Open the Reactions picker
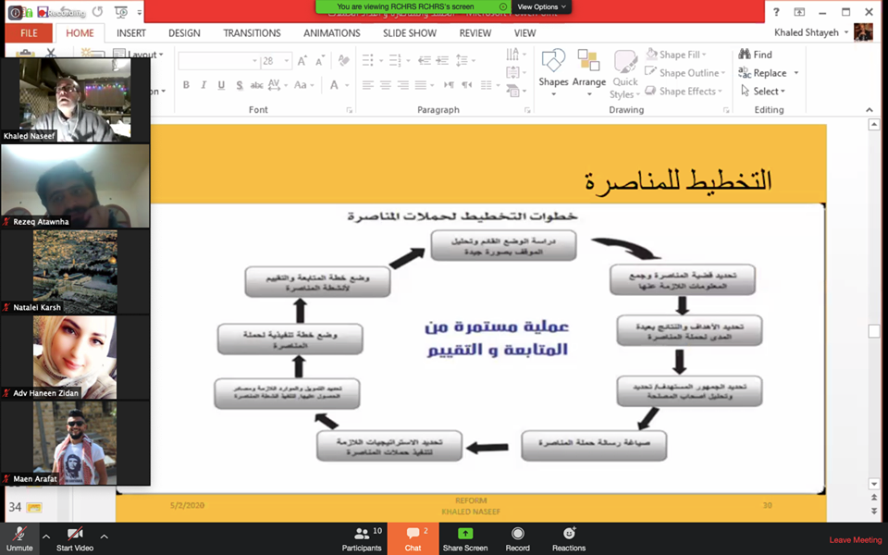 (x=569, y=535)
